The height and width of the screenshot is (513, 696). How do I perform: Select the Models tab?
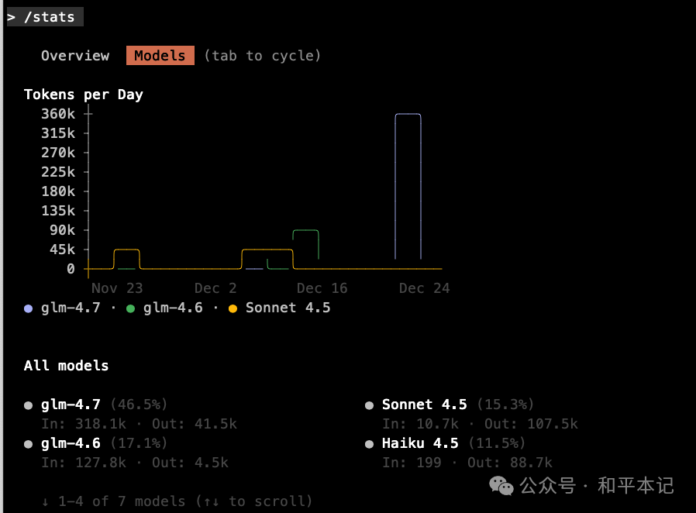point(160,56)
